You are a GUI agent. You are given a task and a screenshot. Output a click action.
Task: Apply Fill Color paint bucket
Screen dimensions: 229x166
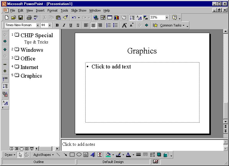(x=108, y=155)
